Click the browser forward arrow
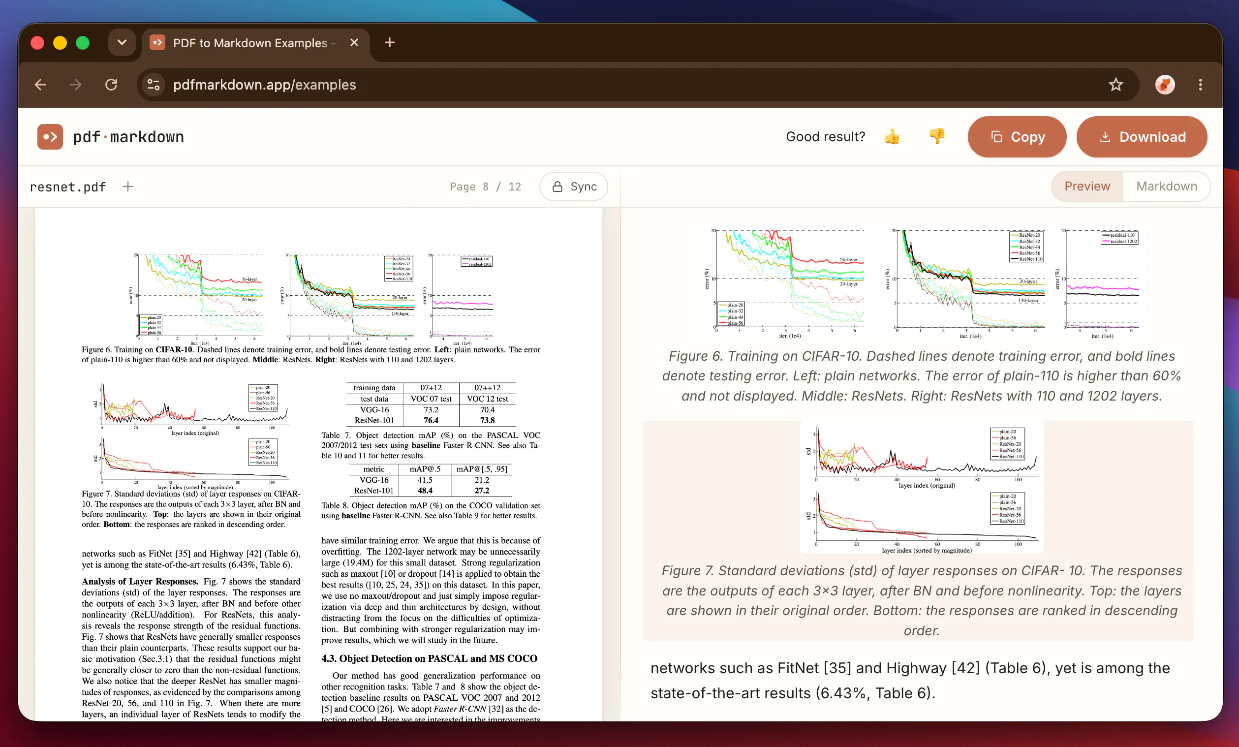This screenshot has height=747, width=1239. [76, 85]
